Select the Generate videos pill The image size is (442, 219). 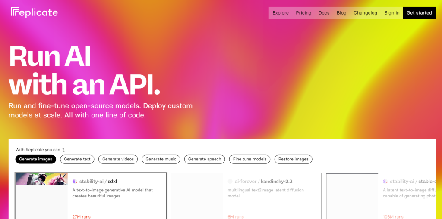coord(118,159)
